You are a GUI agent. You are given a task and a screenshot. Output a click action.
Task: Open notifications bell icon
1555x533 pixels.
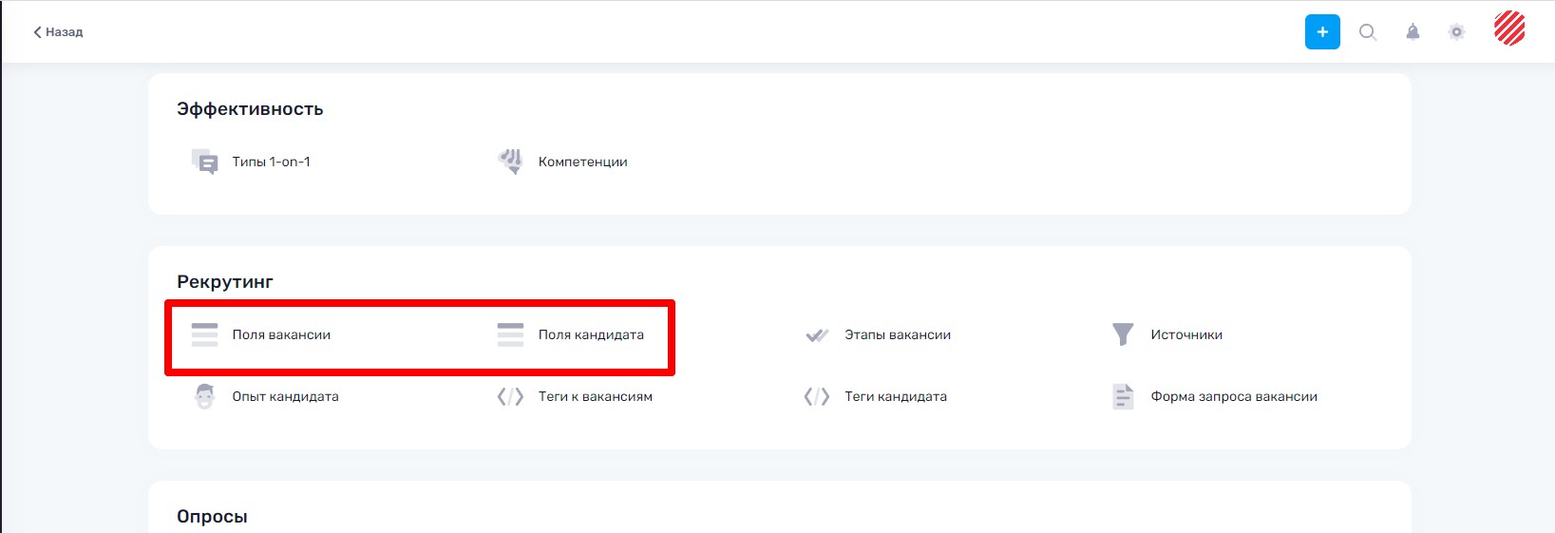coord(1413,32)
